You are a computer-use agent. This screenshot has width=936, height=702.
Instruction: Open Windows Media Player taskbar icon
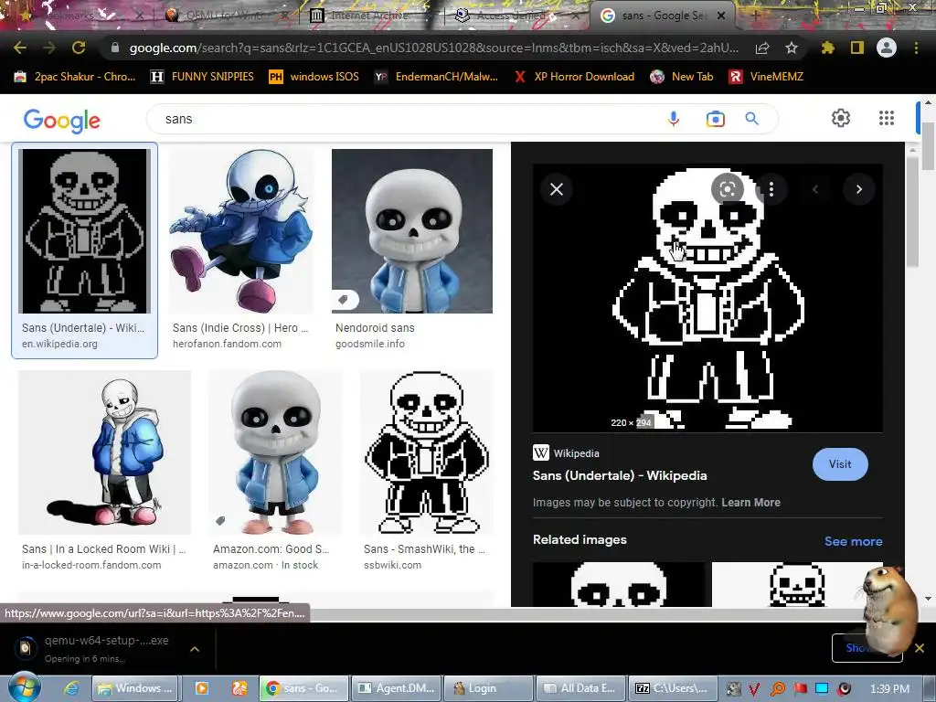(202, 688)
